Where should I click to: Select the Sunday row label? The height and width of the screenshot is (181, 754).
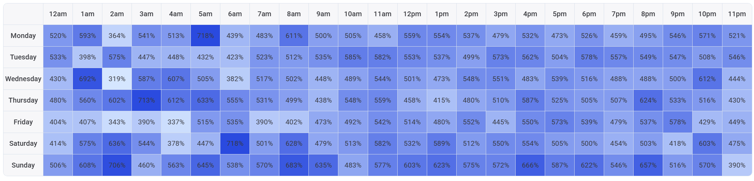coord(23,165)
